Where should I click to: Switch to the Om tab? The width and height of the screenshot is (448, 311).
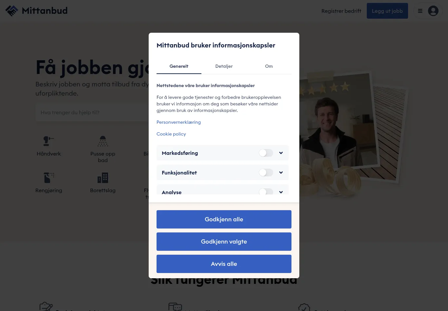(x=269, y=66)
